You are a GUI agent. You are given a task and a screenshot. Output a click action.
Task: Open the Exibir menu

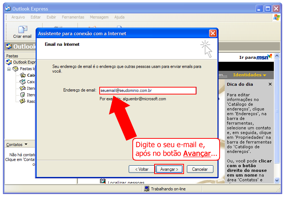point(51,17)
